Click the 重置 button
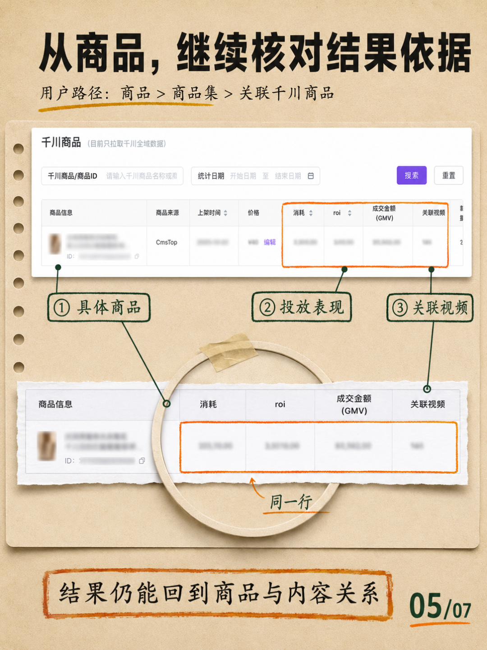Image resolution: width=487 pixels, height=650 pixels. (x=449, y=175)
